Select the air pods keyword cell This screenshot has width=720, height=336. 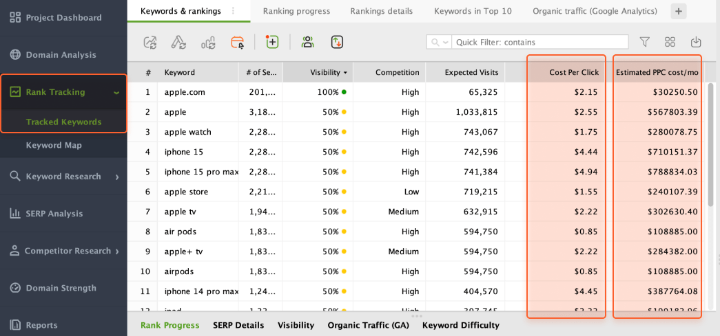tap(198, 232)
